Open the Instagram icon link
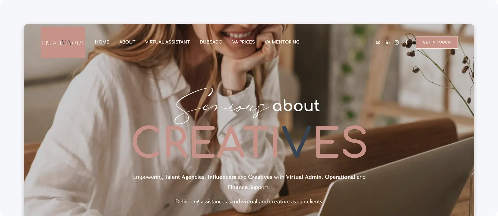Image resolution: width=498 pixels, height=216 pixels. pyautogui.click(x=397, y=42)
